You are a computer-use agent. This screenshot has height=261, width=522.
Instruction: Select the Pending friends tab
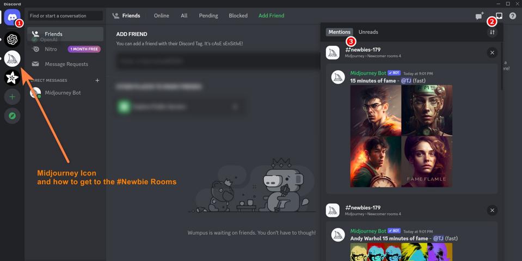(208, 16)
